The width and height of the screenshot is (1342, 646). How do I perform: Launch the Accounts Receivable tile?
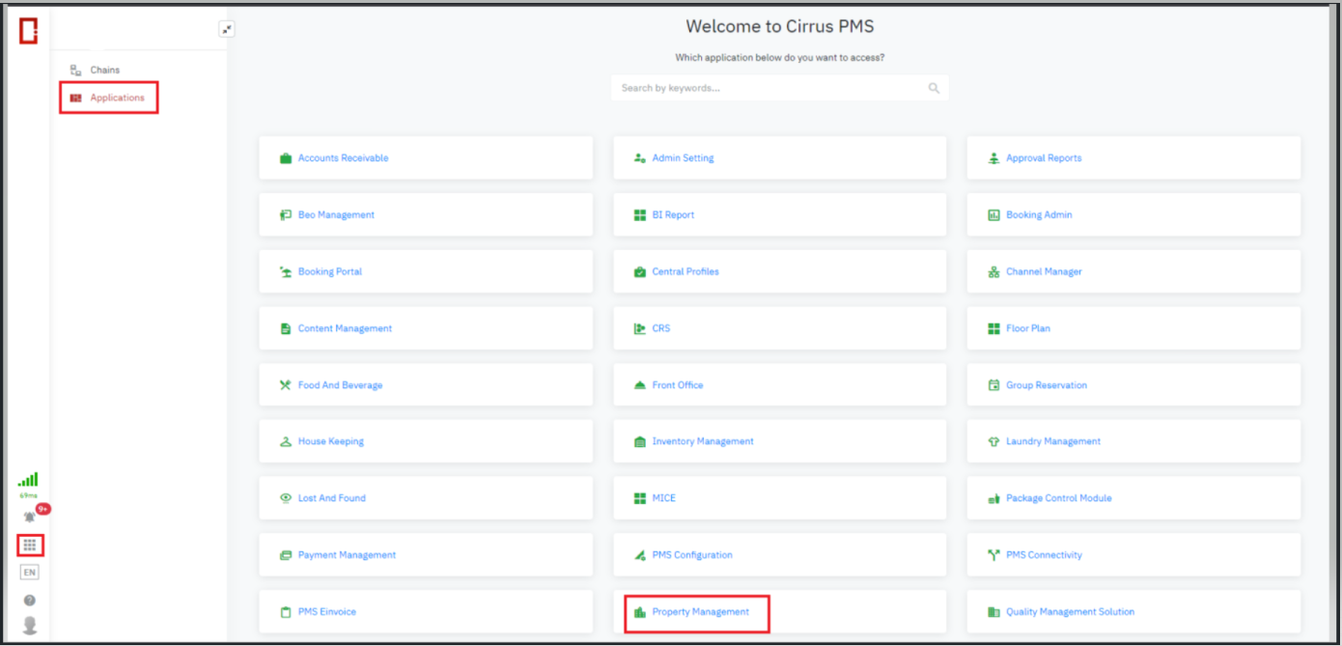pyautogui.click(x=343, y=158)
